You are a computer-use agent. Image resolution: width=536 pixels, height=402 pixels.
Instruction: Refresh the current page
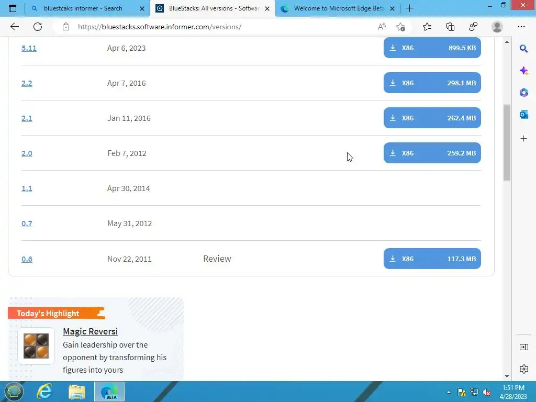tap(38, 27)
